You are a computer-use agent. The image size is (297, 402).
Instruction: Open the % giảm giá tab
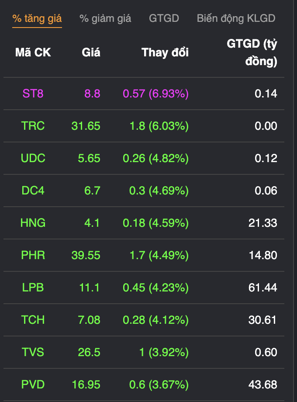pyautogui.click(x=105, y=19)
